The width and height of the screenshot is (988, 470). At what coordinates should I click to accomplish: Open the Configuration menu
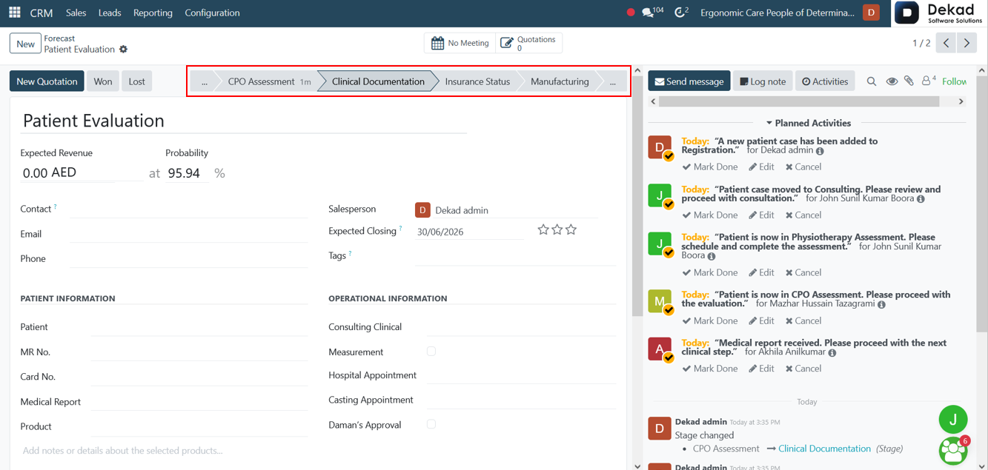[x=212, y=13]
